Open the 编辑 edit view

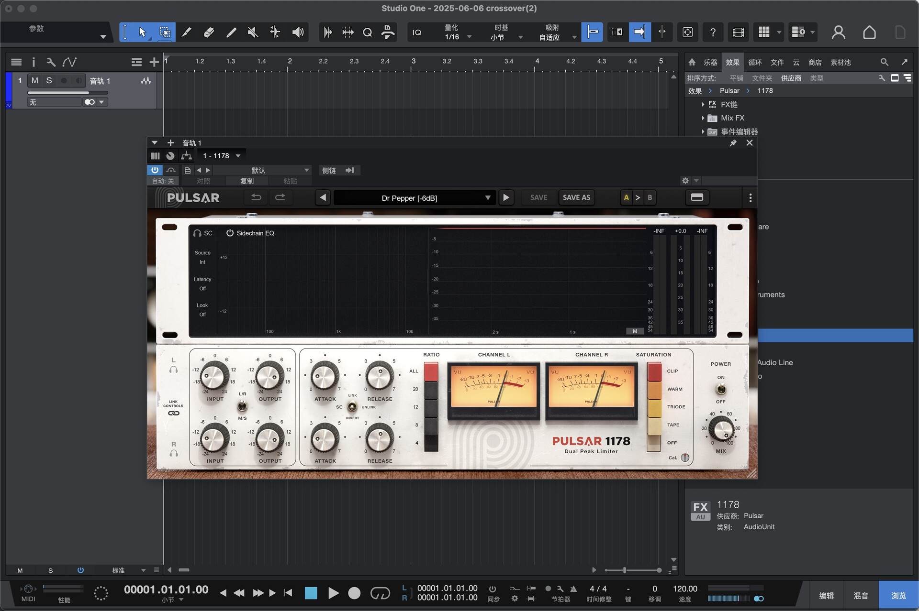click(827, 595)
